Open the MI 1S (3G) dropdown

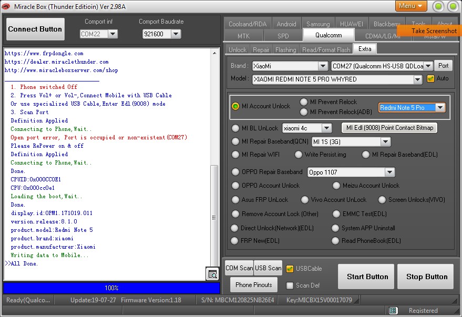coord(385,142)
